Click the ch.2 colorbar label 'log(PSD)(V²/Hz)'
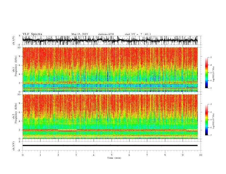 tap(214, 121)
